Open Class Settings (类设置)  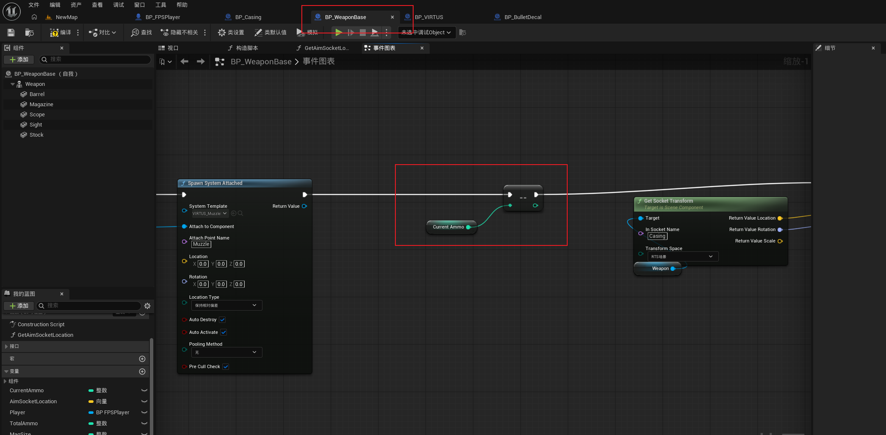[x=231, y=33]
